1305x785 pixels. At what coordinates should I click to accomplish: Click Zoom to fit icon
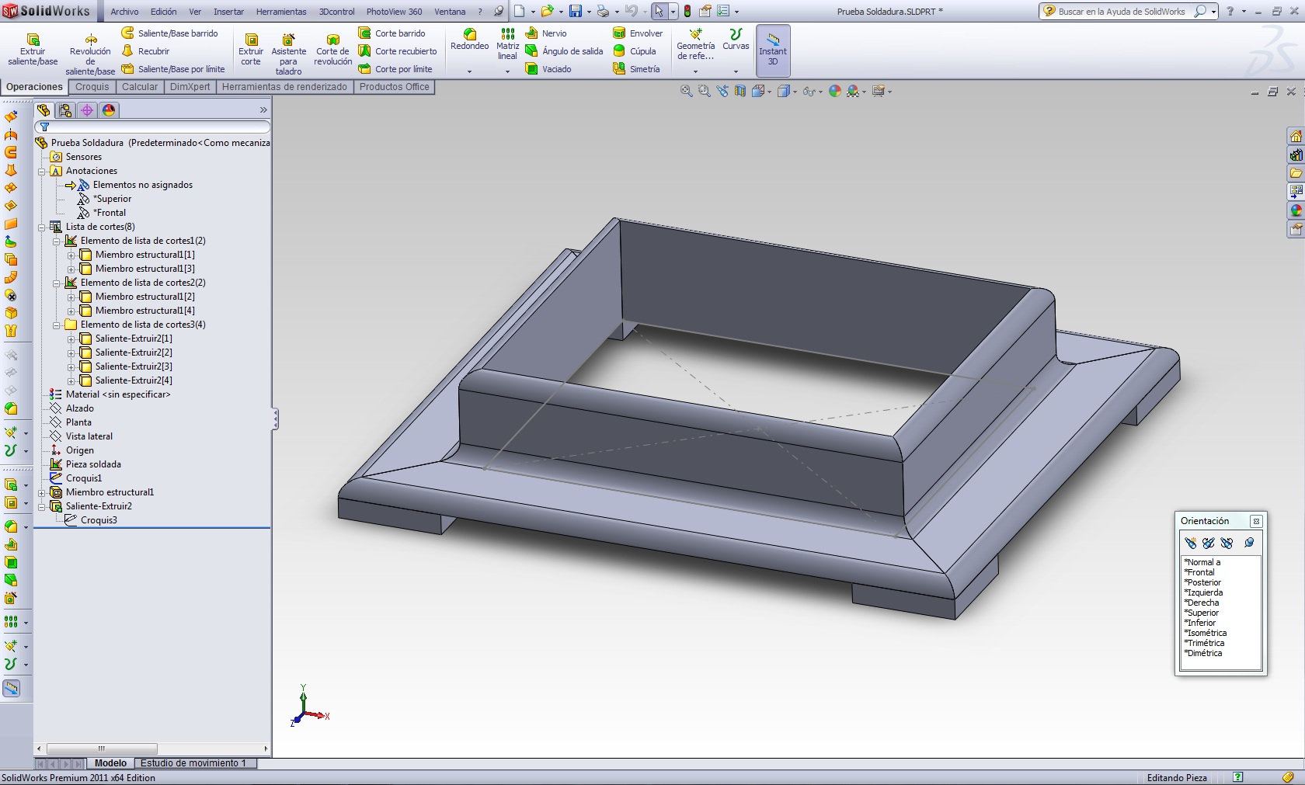(x=686, y=91)
